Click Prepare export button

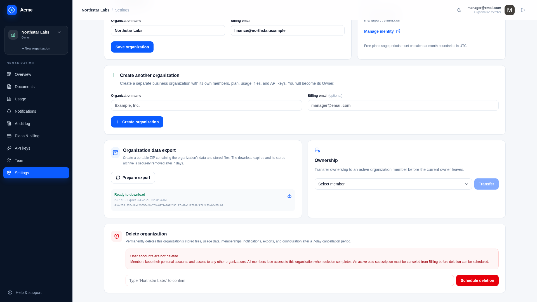pos(133,178)
